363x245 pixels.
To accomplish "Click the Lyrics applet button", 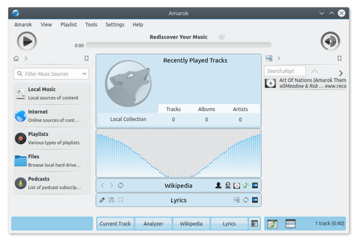I will [229, 224].
